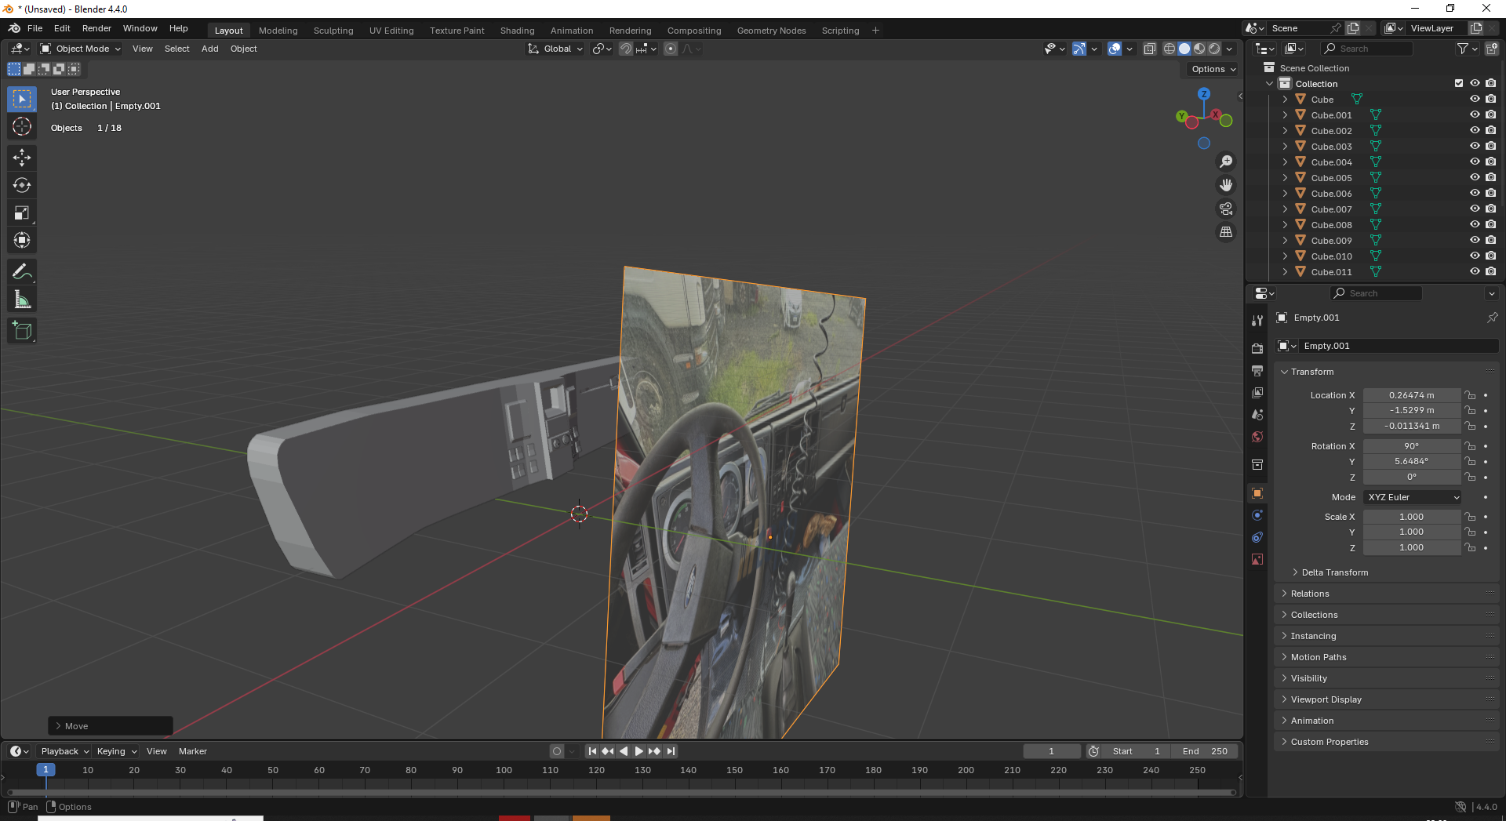Screen dimensions: 1506x821
Task: Open the Playback popover in timeline
Action: click(64, 751)
